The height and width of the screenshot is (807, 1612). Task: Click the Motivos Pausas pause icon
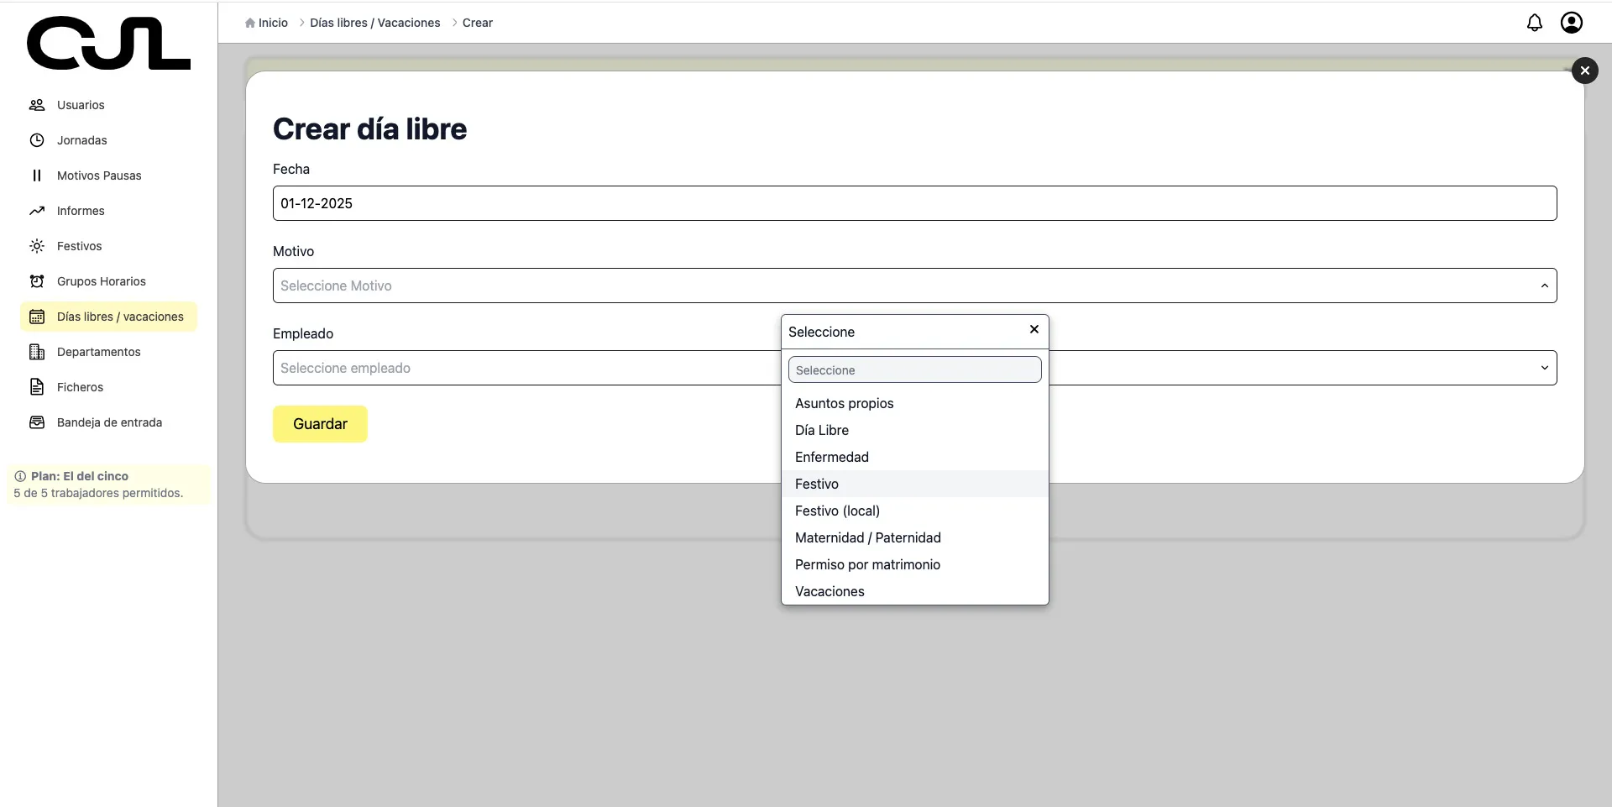37,176
